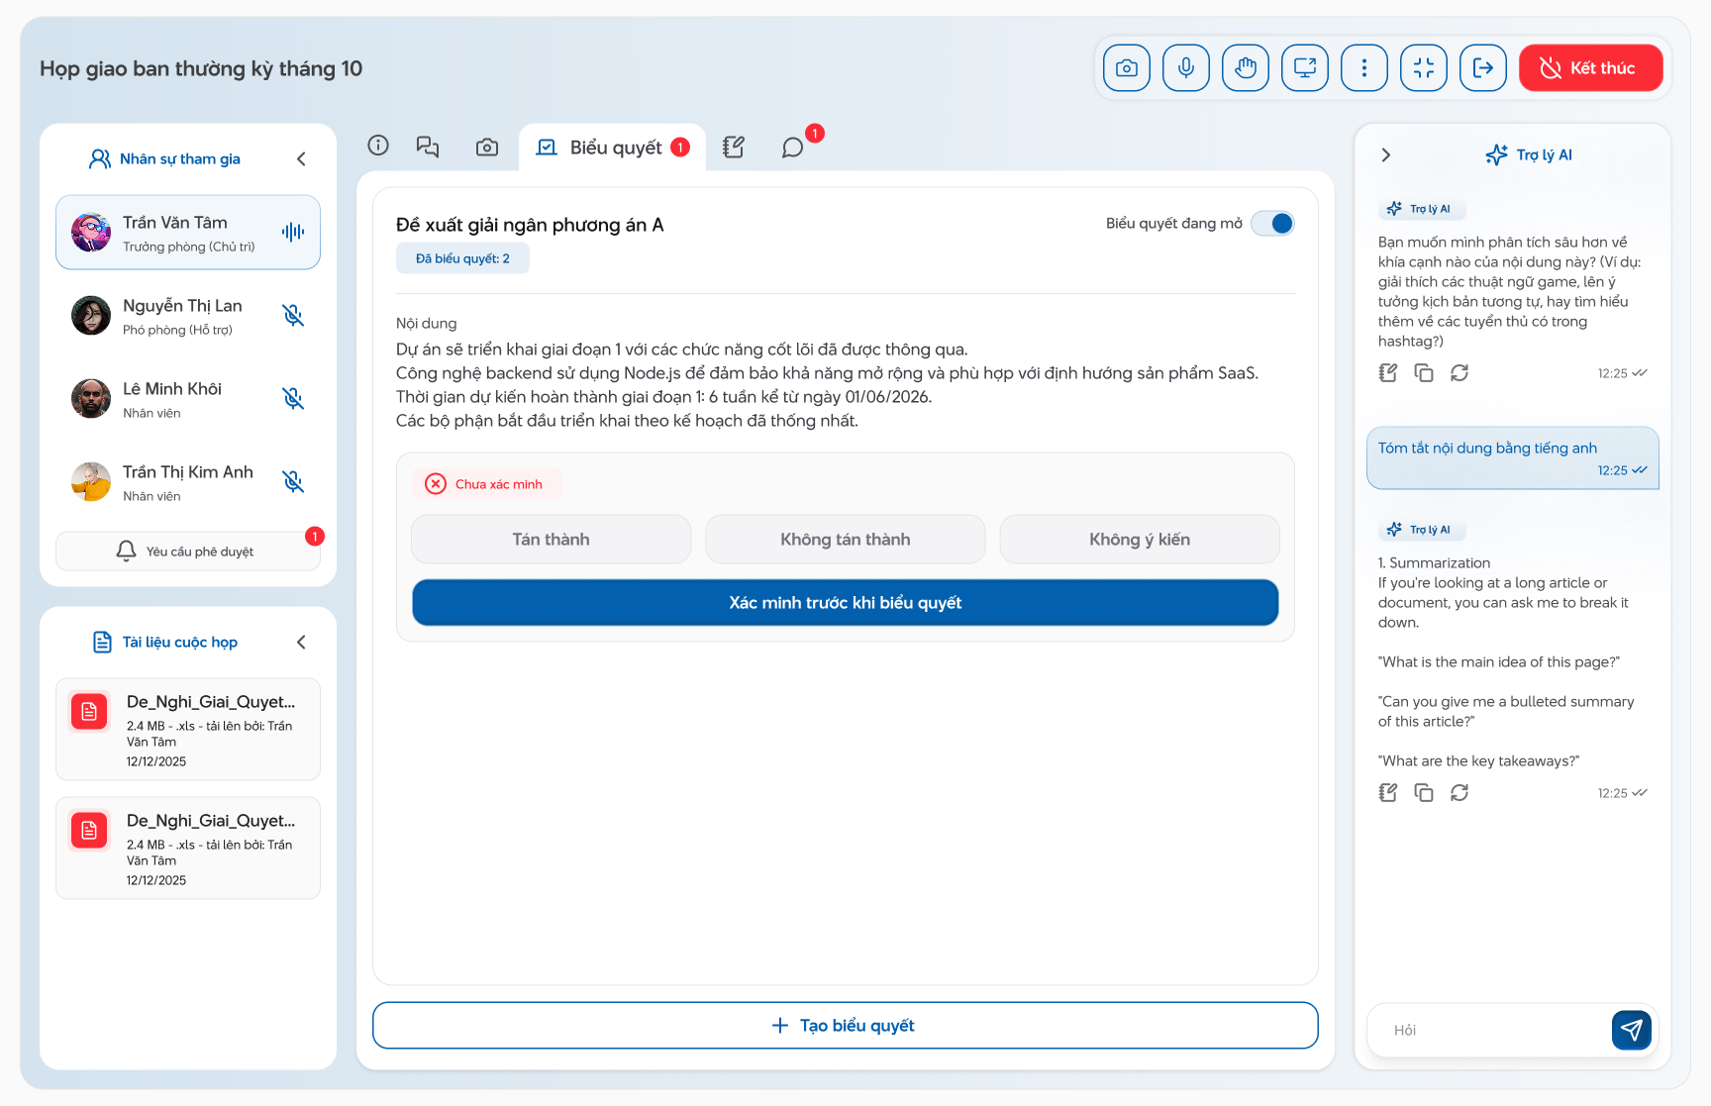Collapse the Tài liệu cuộc họp panel
Screen dimensions: 1711x1106
point(301,643)
